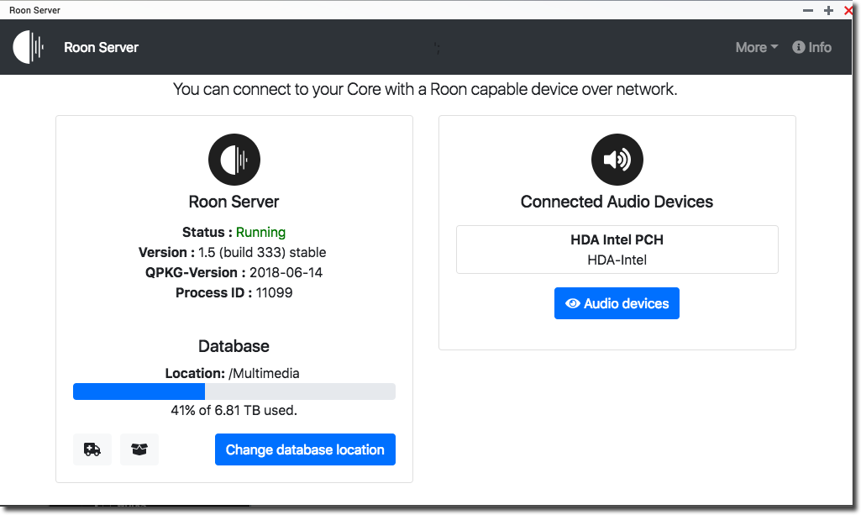Image resolution: width=861 pixels, height=515 pixels.
Task: Click the round Roon Server waveform icon
Action: pos(234,159)
